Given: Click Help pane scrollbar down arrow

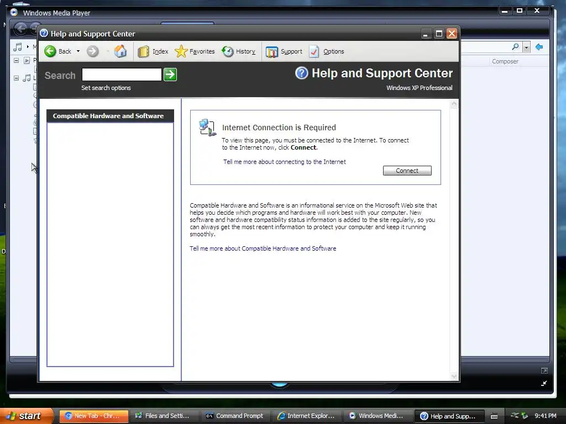Looking at the screenshot, I should pyautogui.click(x=454, y=377).
